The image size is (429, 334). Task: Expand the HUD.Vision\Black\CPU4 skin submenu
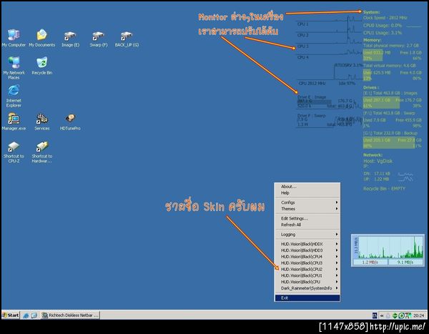[307, 257]
